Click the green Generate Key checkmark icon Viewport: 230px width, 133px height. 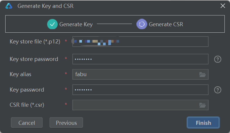(x=52, y=24)
